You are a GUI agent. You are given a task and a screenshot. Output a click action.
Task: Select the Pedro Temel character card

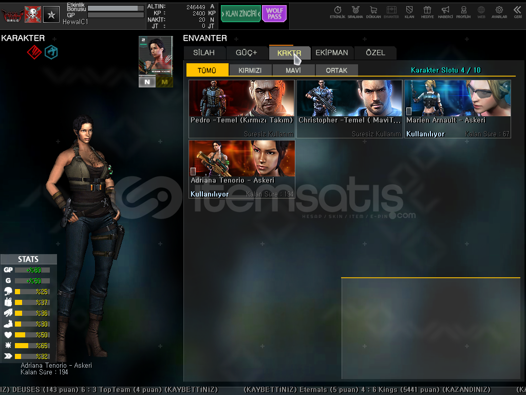point(242,109)
